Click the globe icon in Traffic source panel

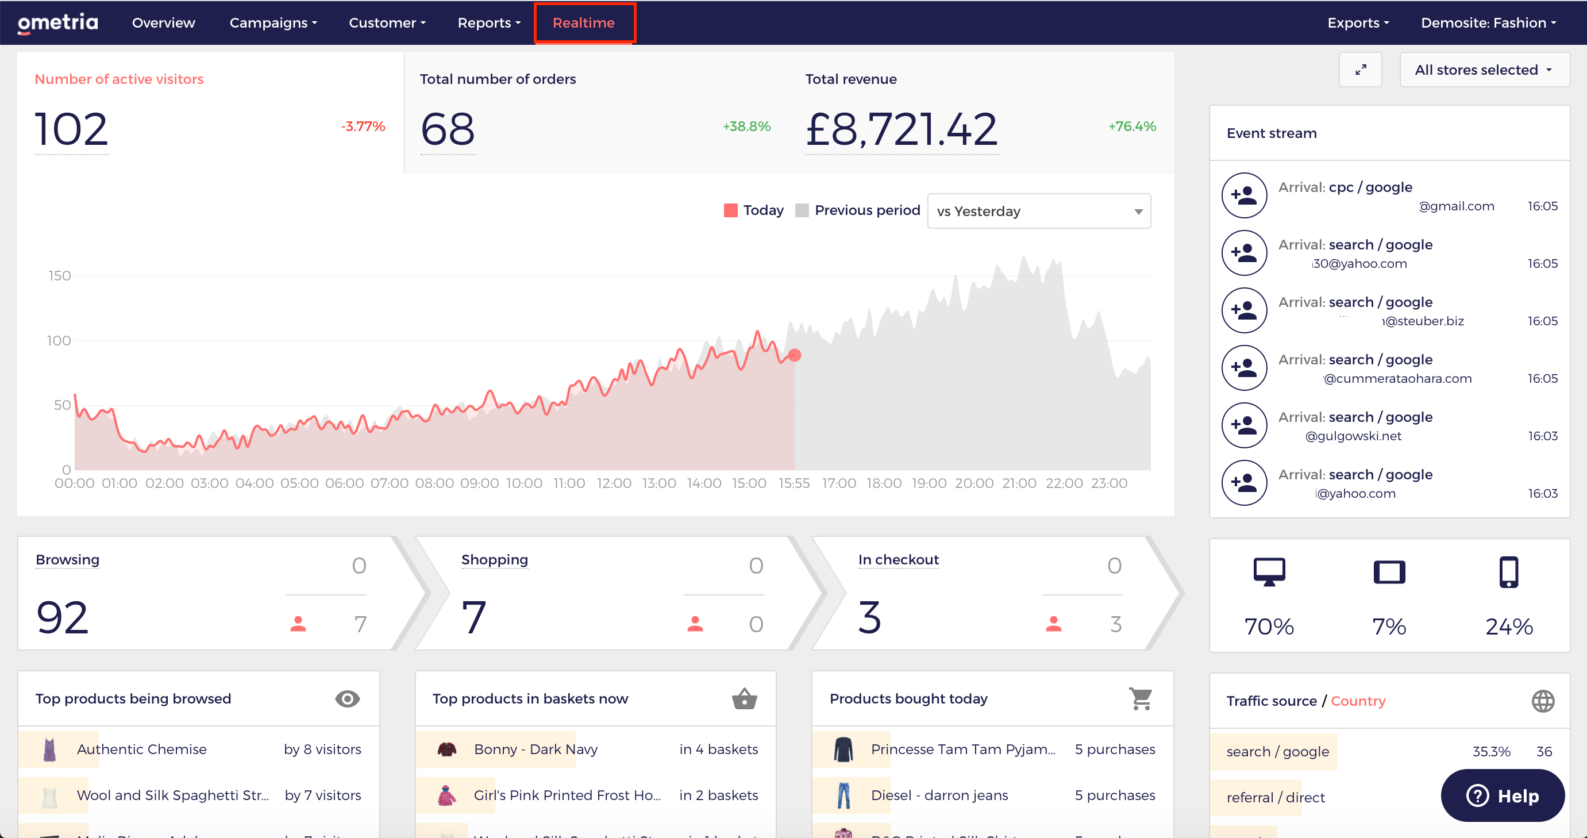point(1543,701)
